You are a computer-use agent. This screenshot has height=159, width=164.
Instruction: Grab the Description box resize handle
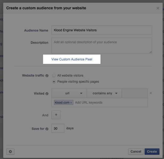pos(150,52)
